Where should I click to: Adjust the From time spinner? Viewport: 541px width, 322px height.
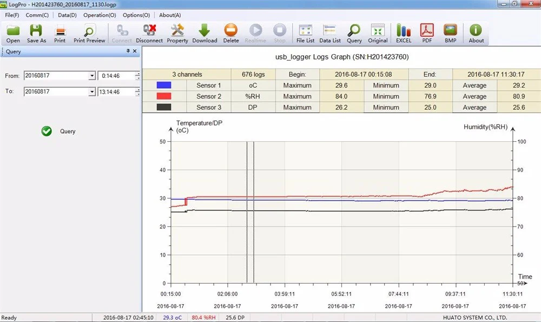[137, 76]
